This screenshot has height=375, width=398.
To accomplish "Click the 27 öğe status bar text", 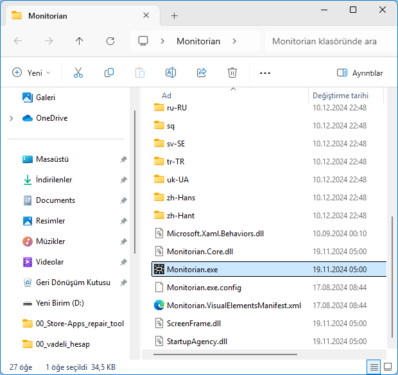I will [x=21, y=367].
